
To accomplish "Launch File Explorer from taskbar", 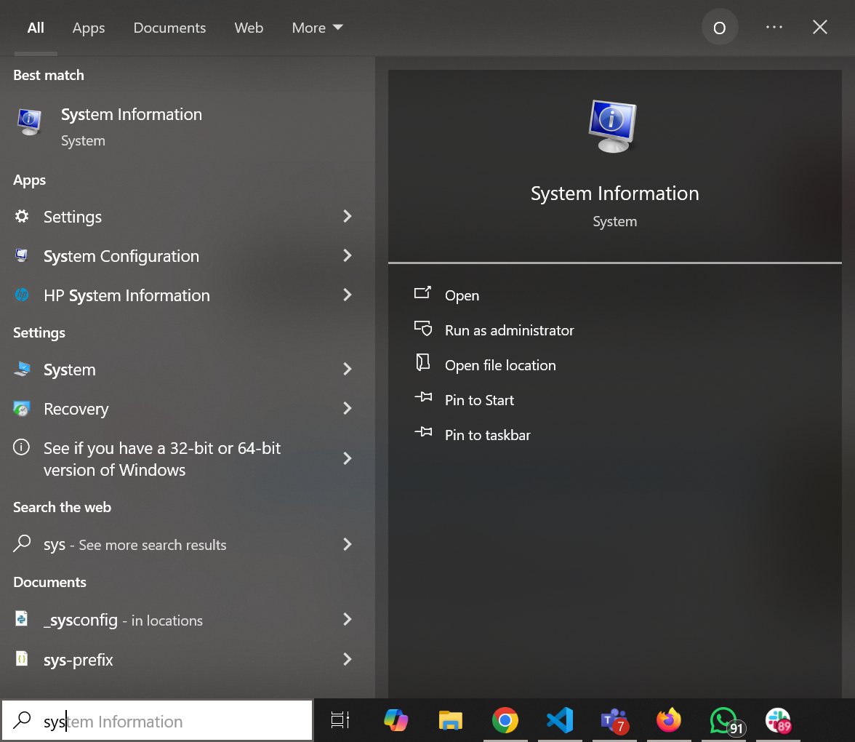I will point(451,720).
